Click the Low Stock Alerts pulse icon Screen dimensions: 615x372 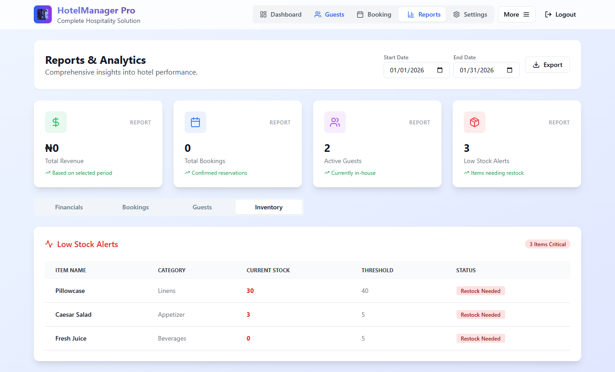pyautogui.click(x=49, y=244)
